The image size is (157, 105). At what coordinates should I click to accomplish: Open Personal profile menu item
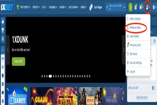pyautogui.click(x=138, y=45)
